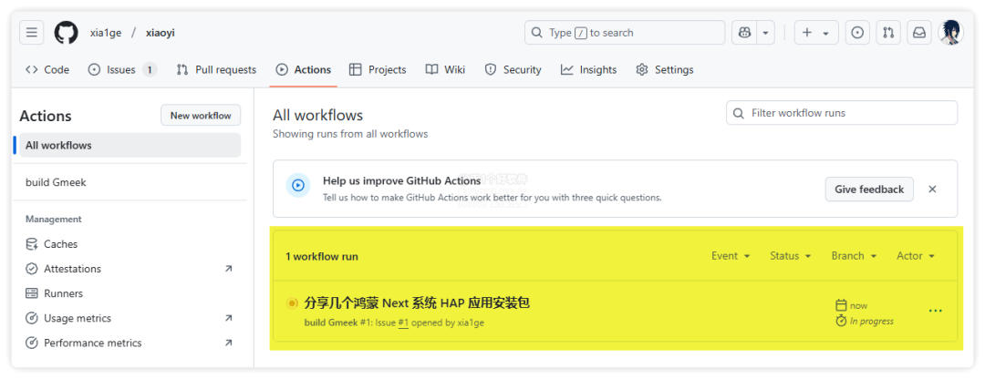Click the Usage metrics external link arrow
This screenshot has width=985, height=379.
[x=229, y=318]
